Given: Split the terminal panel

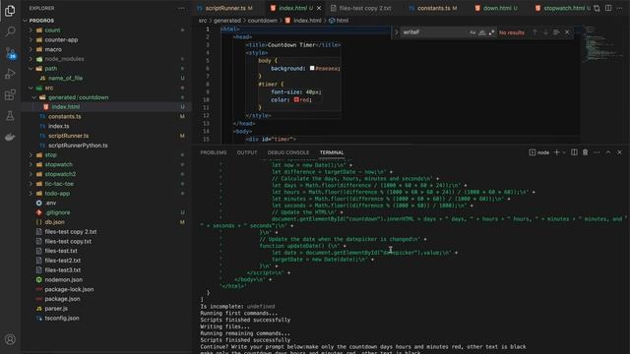Looking at the screenshot, I should pos(574,152).
